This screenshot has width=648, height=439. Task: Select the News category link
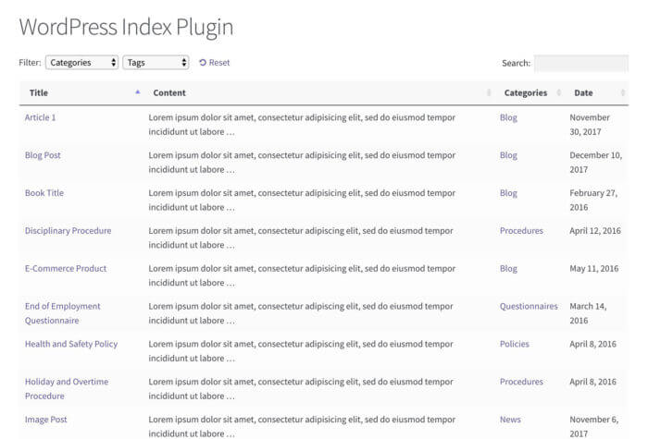(x=510, y=420)
